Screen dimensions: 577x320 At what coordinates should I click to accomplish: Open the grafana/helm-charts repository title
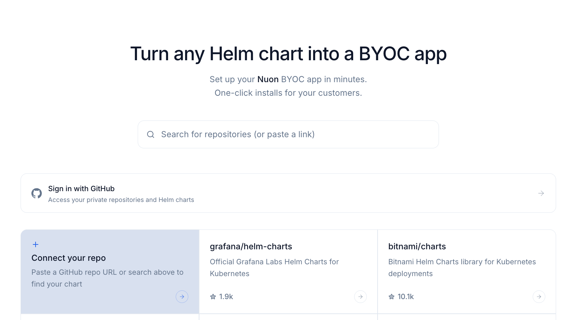pos(251,247)
